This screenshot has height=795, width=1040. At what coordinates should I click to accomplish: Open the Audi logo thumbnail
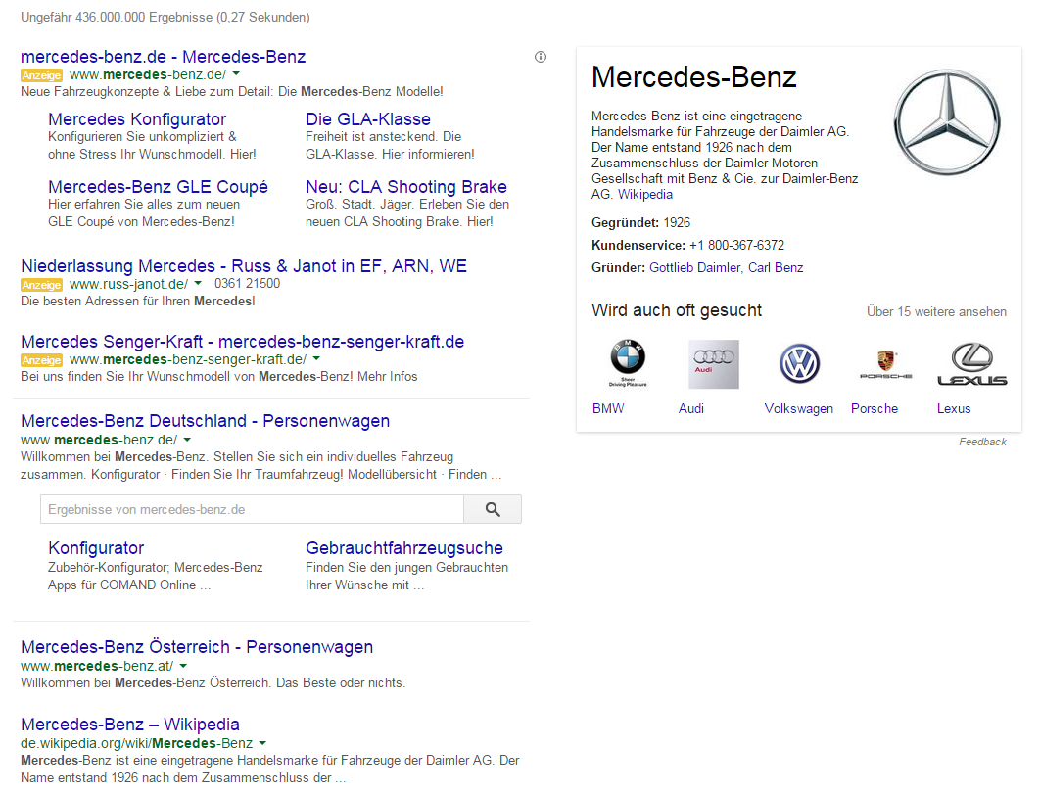(x=714, y=364)
